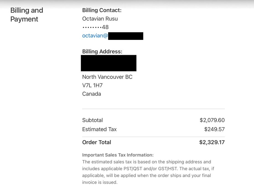Click the country name Canada

click(x=92, y=94)
